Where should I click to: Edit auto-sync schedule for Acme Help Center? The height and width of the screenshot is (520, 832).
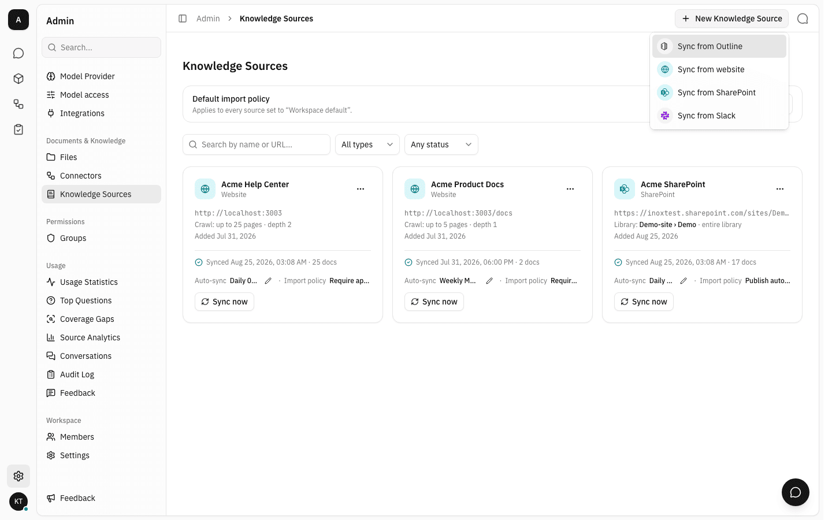tap(268, 281)
